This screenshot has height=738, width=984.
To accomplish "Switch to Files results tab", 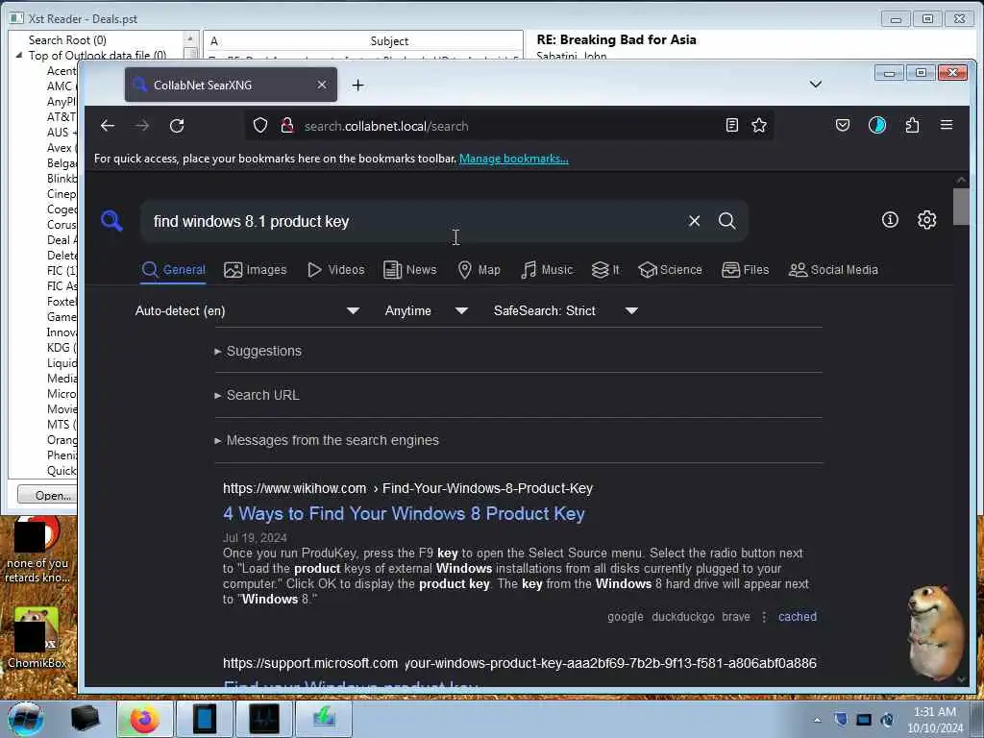I will click(745, 270).
